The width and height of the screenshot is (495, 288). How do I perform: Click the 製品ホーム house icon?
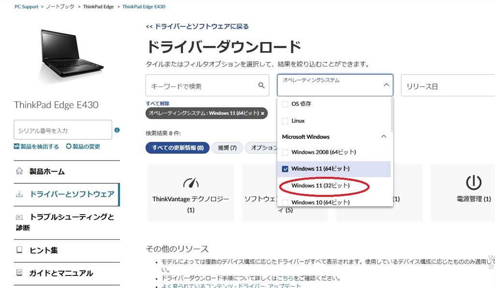[x=19, y=171]
